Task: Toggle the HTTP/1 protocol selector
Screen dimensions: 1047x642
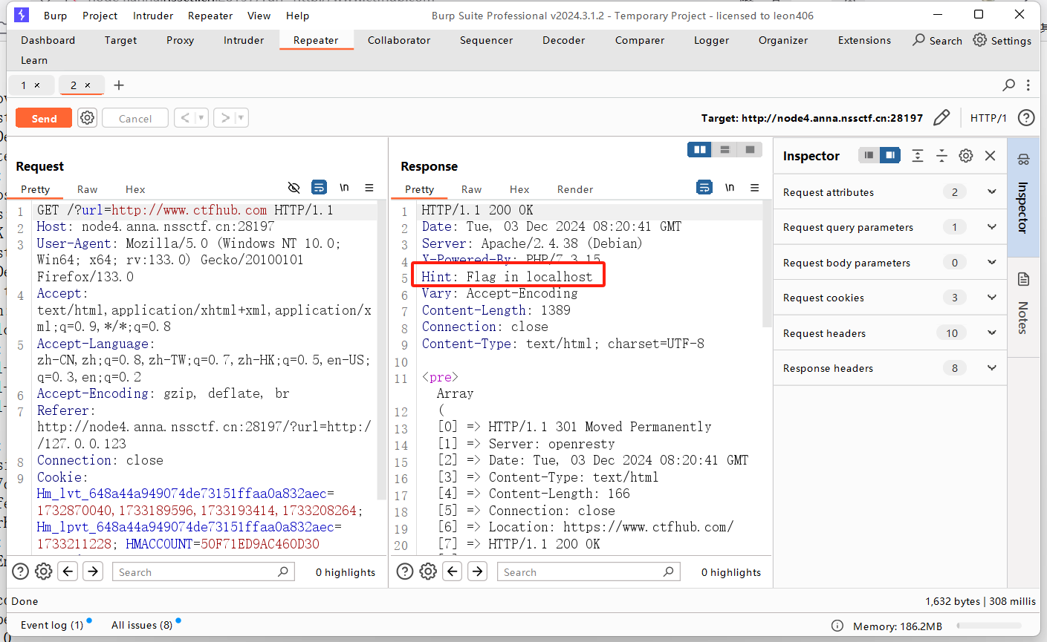Action: click(x=988, y=118)
